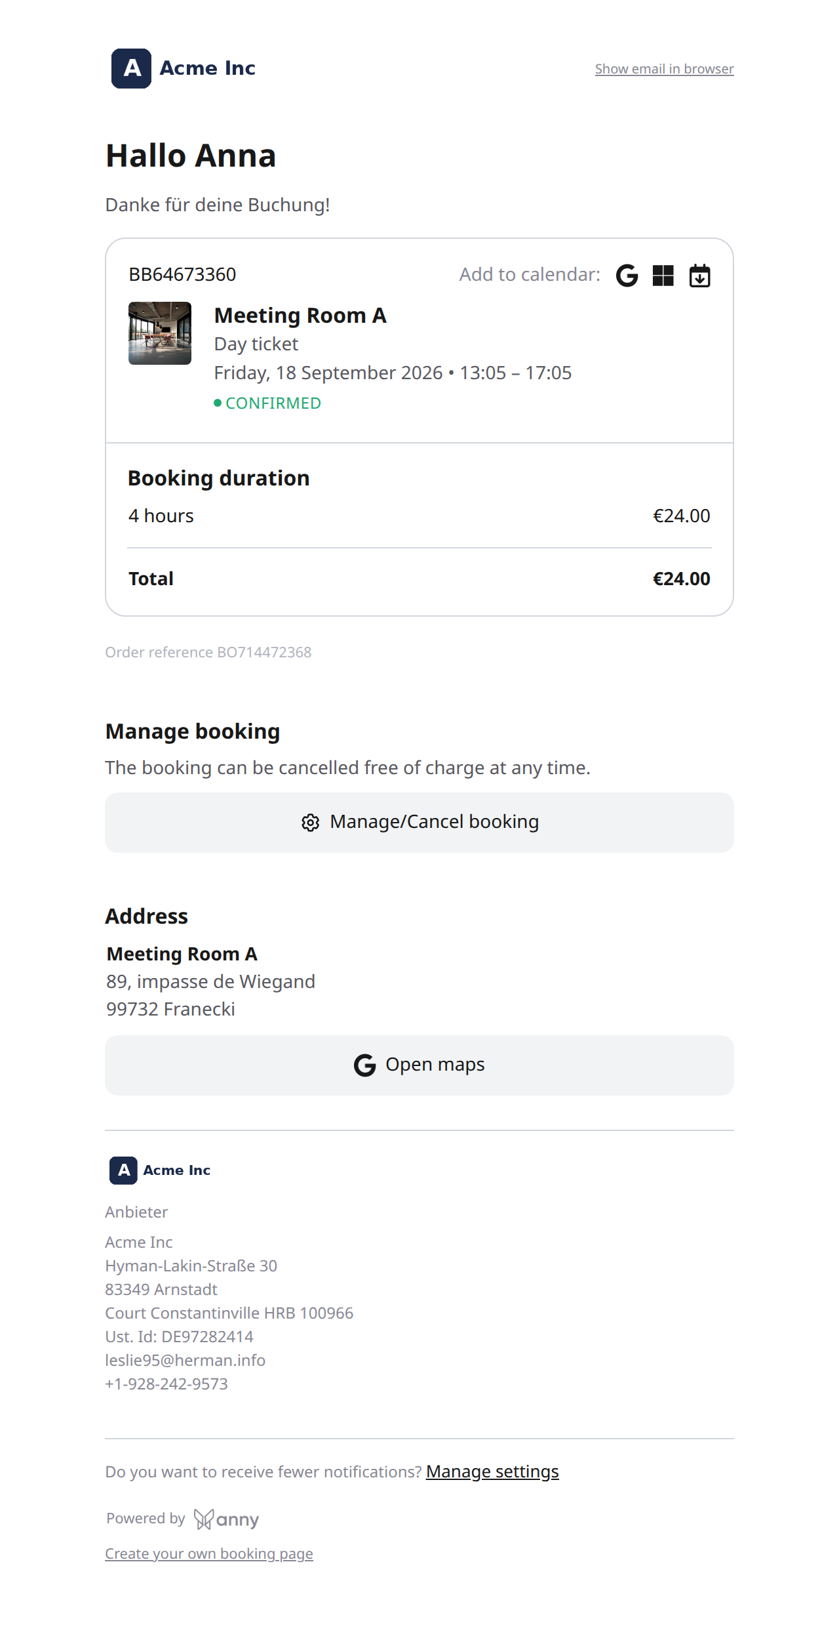
Task: Click the Acme Inc footer logo
Action: (160, 1170)
